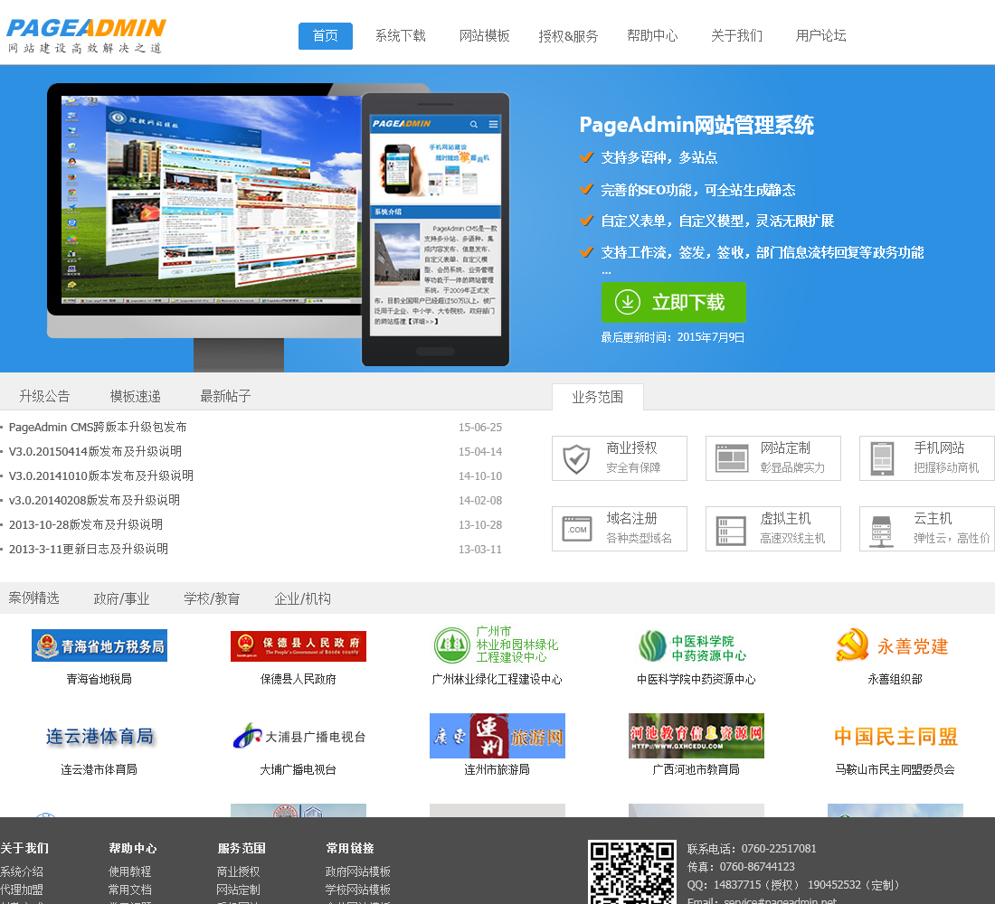The image size is (995, 904).
Task: Open 帮助中心 from the top navigation
Action: (652, 36)
